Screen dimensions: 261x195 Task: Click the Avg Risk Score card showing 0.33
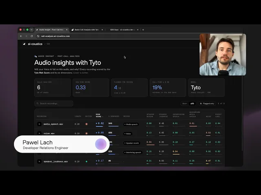click(x=91, y=88)
